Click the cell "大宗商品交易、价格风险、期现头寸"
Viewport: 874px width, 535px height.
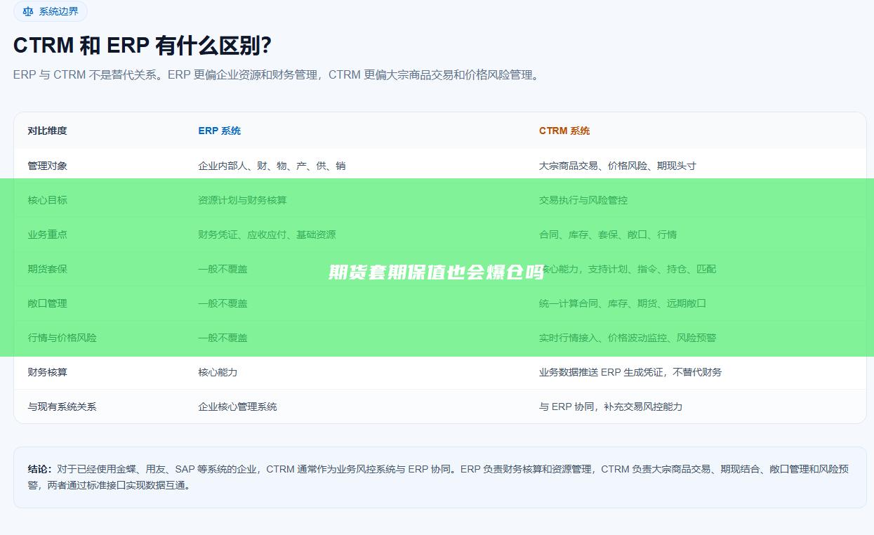coord(618,166)
